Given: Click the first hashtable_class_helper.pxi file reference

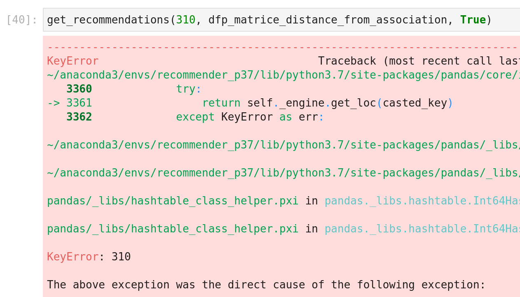Looking at the screenshot, I should [x=172, y=201].
